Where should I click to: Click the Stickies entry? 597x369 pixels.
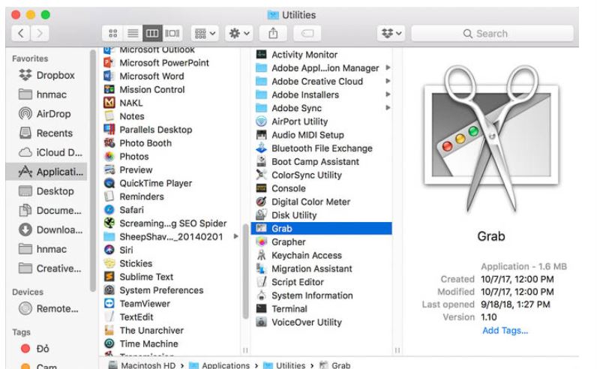click(128, 263)
